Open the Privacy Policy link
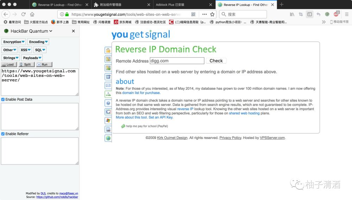 pyautogui.click(x=230, y=138)
